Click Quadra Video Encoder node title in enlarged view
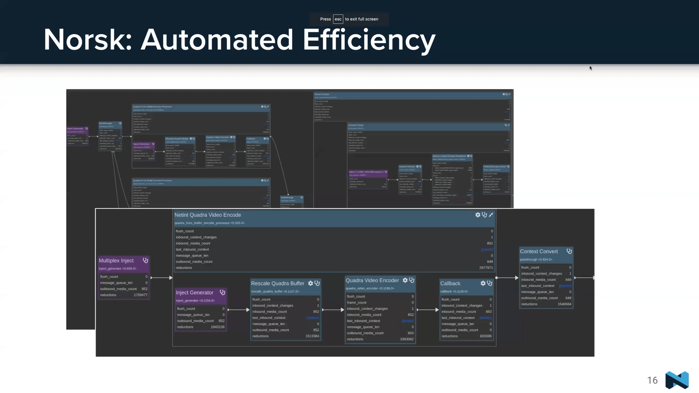Viewport: 699px width, 393px height. pyautogui.click(x=372, y=280)
